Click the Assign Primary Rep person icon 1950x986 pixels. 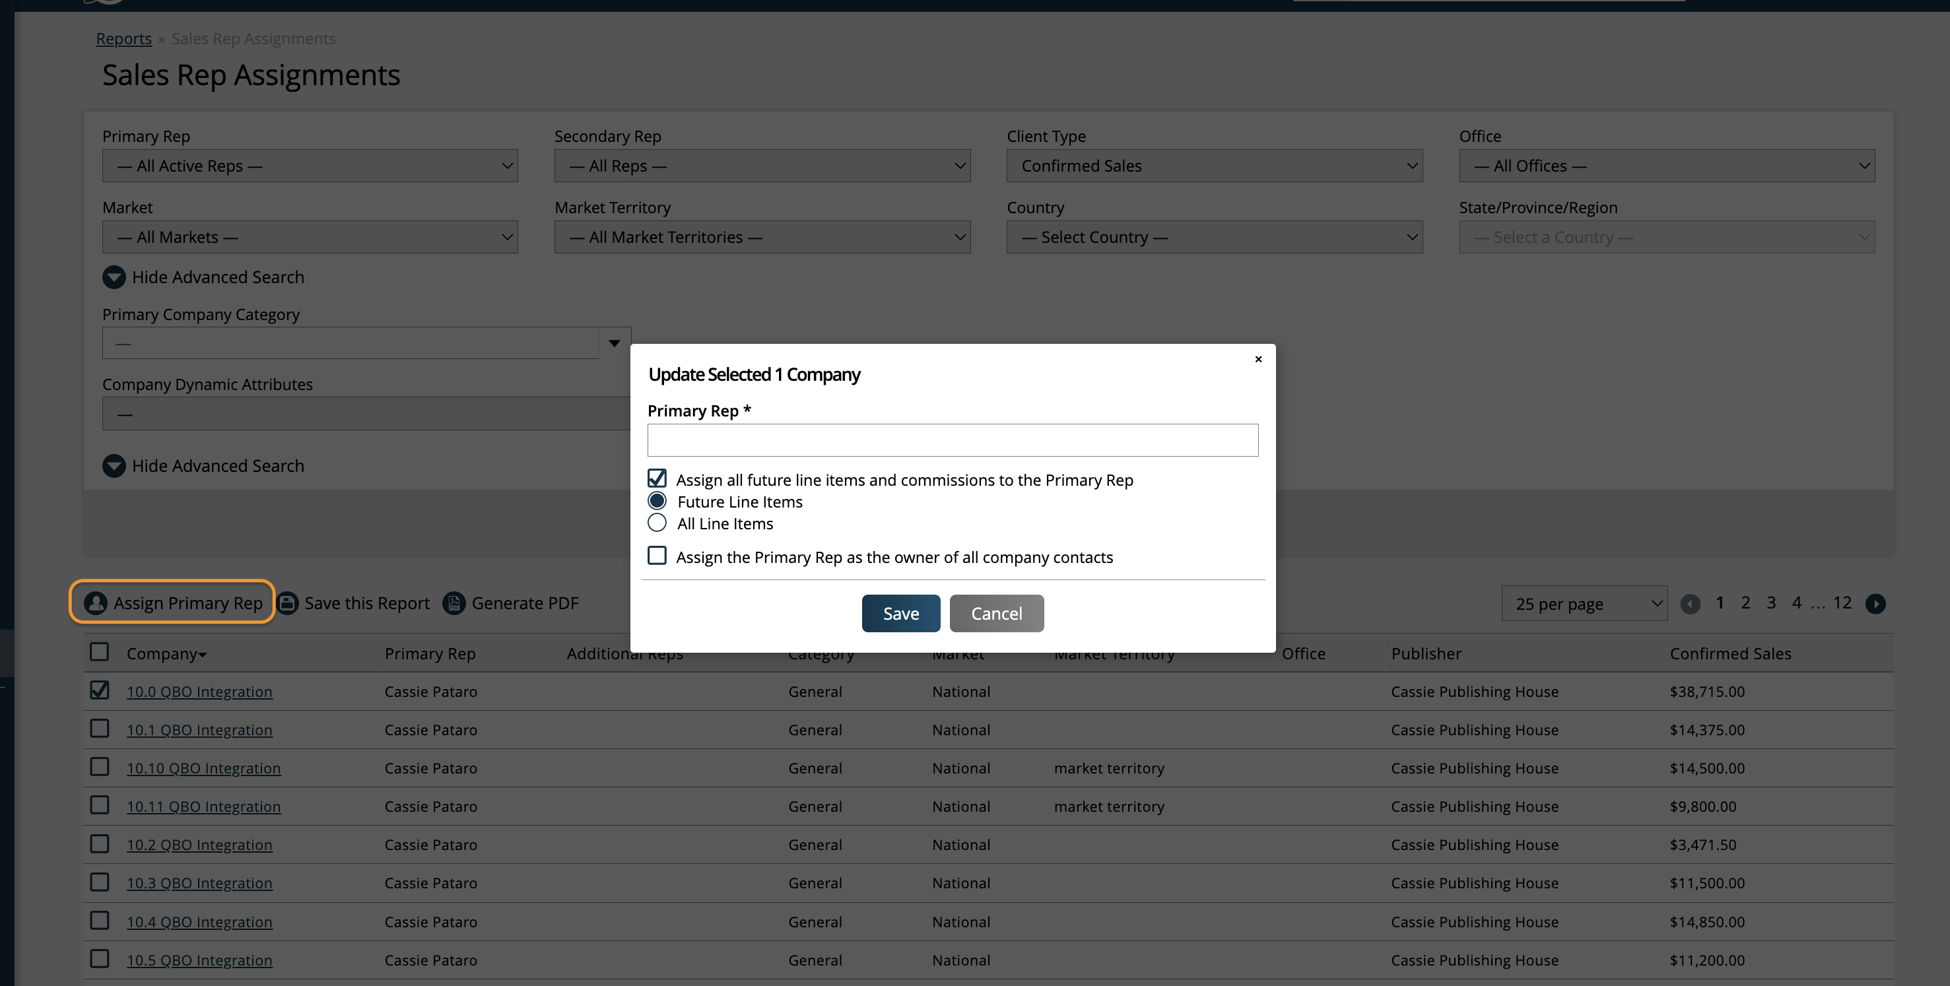(x=95, y=603)
